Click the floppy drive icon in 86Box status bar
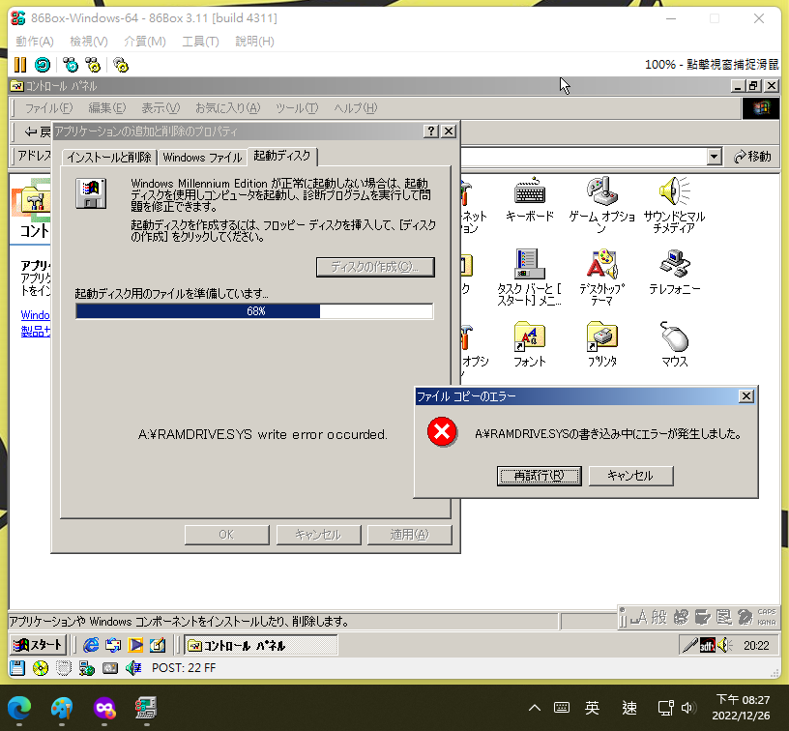The image size is (789, 731). point(16,667)
